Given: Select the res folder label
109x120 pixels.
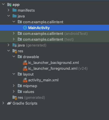Looking at the screenshot, I should [x=20, y=51].
